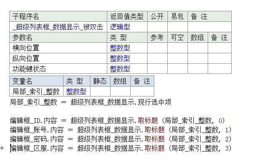The width and height of the screenshot is (259, 162).
Task: Click 编辑框_ID.内容 in the code
Action: tap(34, 120)
